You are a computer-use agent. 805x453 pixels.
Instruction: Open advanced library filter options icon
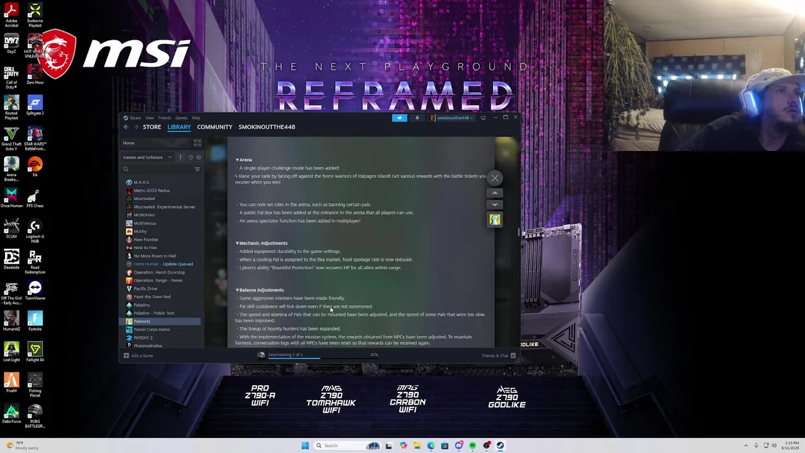[x=197, y=169]
